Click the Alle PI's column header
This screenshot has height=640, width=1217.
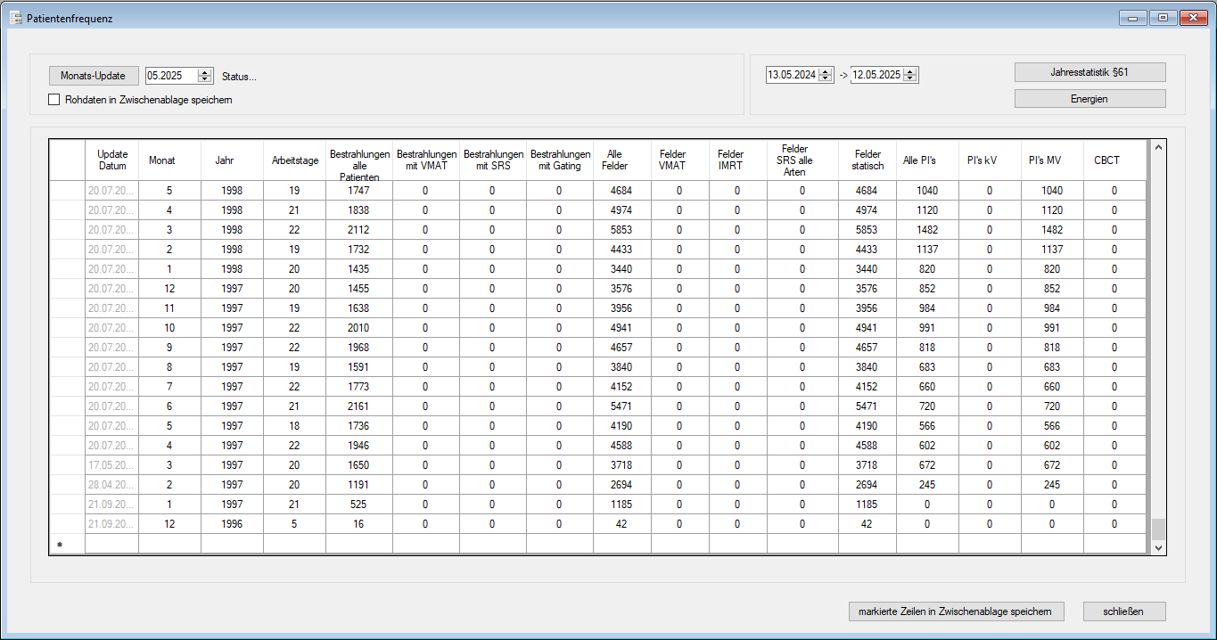[927, 160]
